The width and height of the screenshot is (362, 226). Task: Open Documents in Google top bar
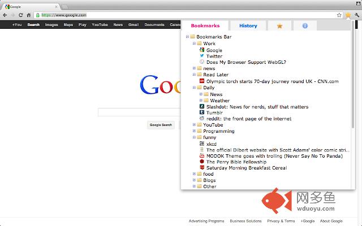pos(154,24)
